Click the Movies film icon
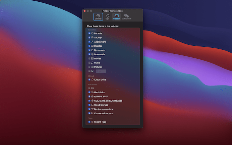This screenshot has height=145, width=232. [92, 58]
